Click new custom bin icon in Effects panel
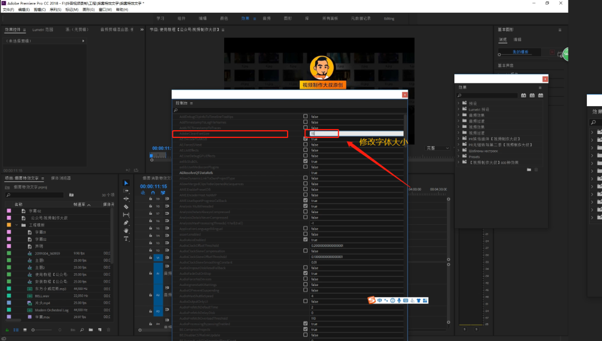 (x=529, y=169)
